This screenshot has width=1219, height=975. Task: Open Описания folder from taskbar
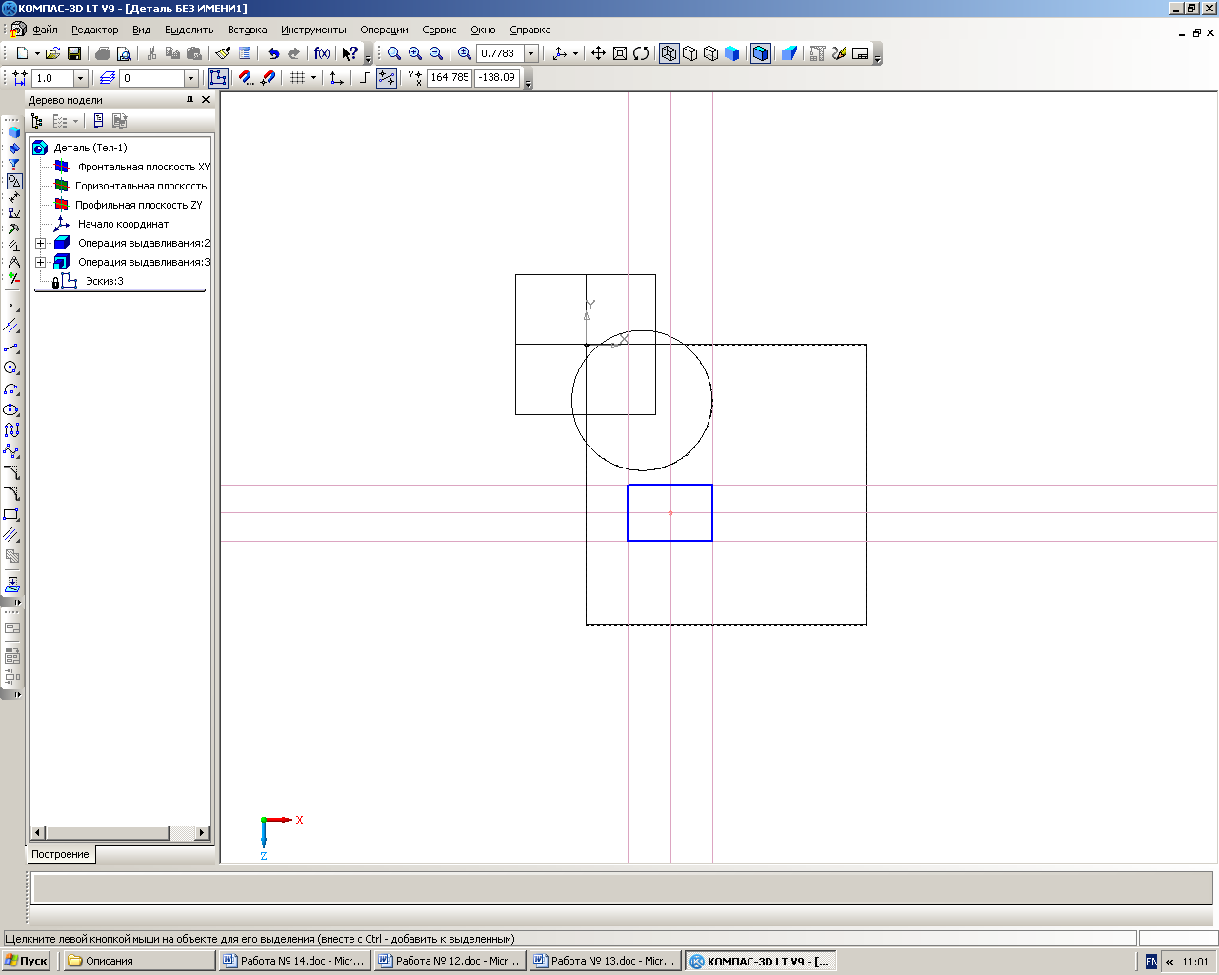pyautogui.click(x=140, y=961)
